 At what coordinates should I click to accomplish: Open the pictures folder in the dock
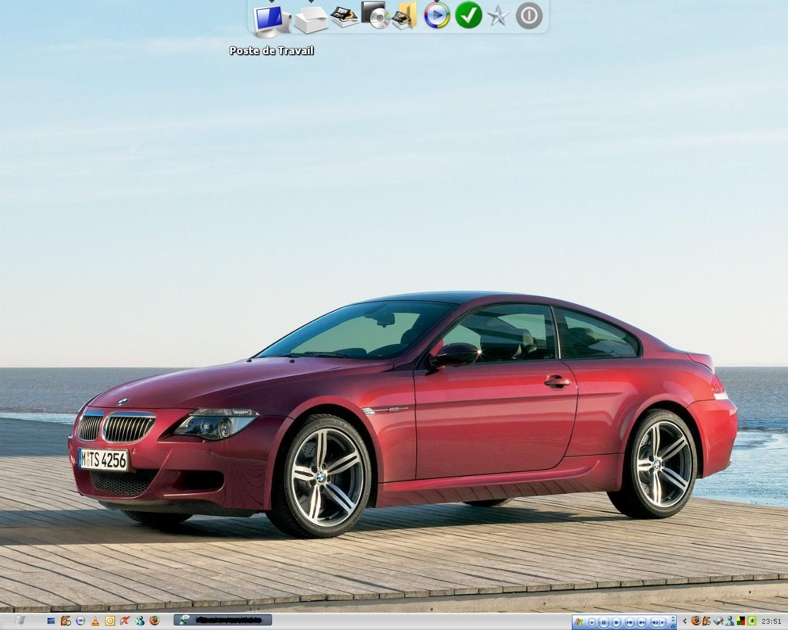pyautogui.click(x=404, y=15)
